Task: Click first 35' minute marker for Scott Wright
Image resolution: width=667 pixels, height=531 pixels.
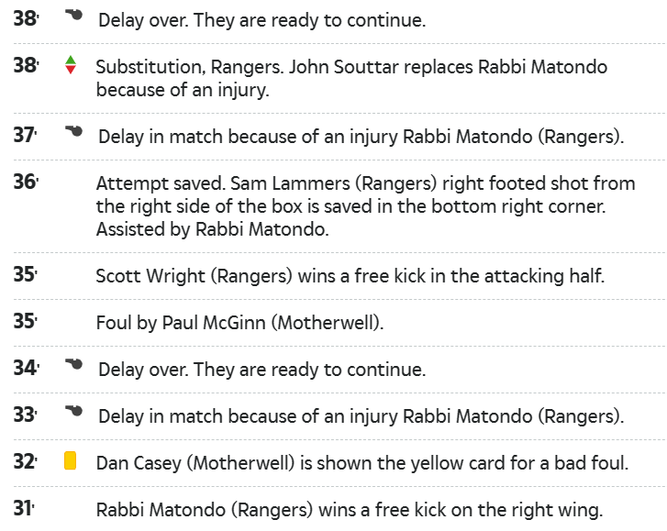Action: point(26,274)
